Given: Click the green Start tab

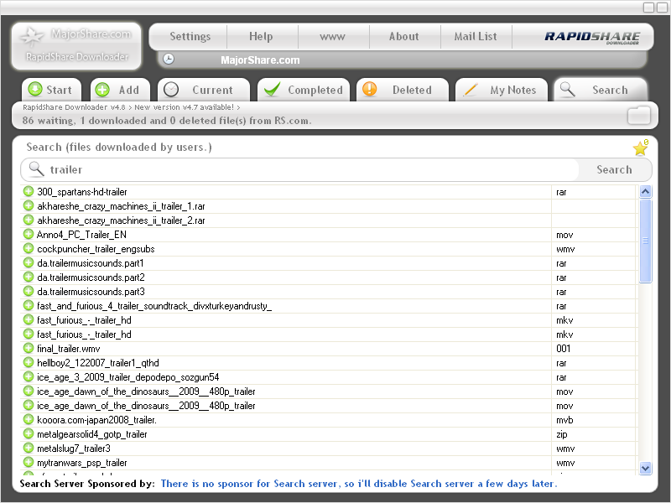Looking at the screenshot, I should tap(51, 90).
